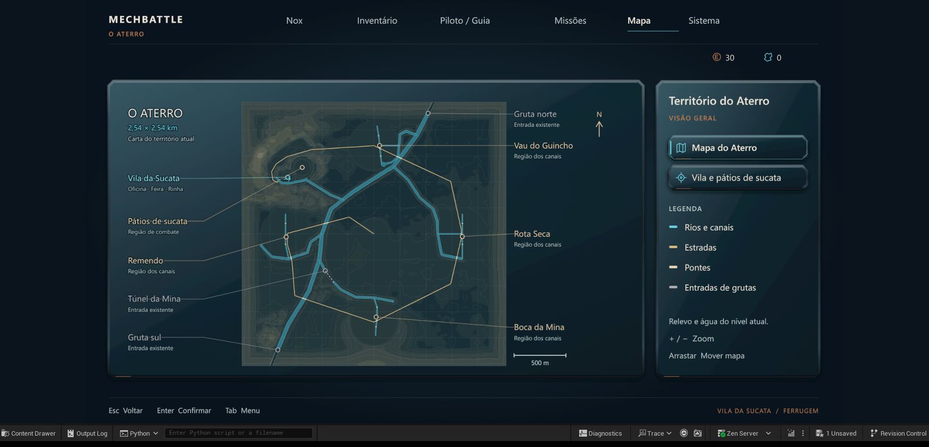Image resolution: width=929 pixels, height=447 pixels.
Task: Select the Mapa do Aterro button
Action: point(738,148)
